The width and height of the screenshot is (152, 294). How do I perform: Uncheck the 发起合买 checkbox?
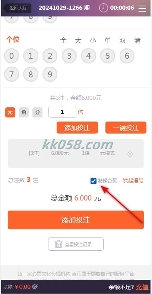[94, 181]
